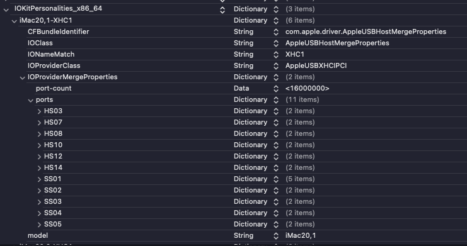This screenshot has height=246, width=467.
Task: Change type of HS10 via stepper
Action: pos(276,145)
